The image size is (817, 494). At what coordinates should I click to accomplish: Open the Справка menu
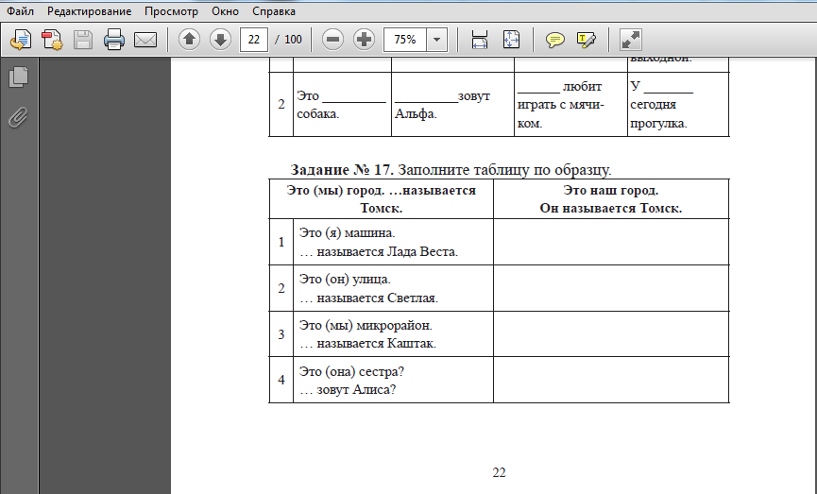(x=274, y=11)
